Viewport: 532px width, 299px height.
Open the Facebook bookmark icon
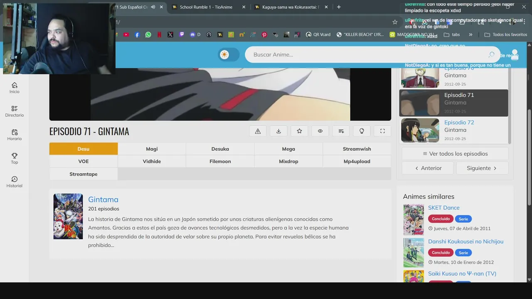pos(138,35)
